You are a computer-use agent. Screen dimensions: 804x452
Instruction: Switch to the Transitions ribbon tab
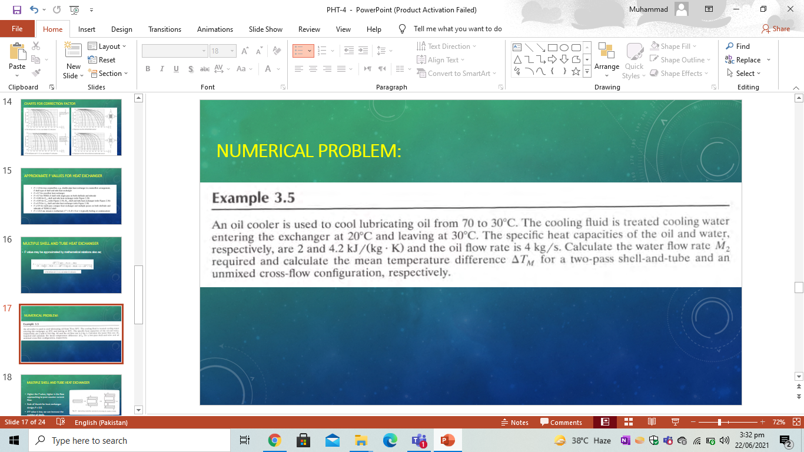pyautogui.click(x=164, y=29)
